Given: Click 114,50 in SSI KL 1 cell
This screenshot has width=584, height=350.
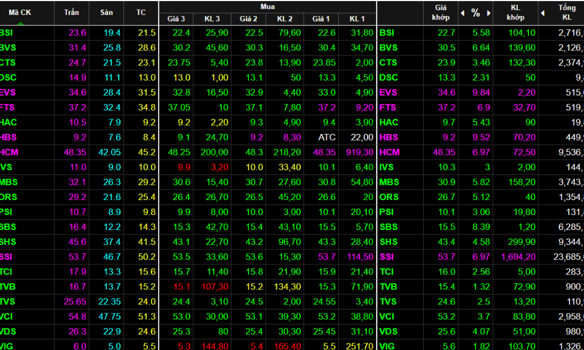Looking at the screenshot, I should click(x=360, y=257).
